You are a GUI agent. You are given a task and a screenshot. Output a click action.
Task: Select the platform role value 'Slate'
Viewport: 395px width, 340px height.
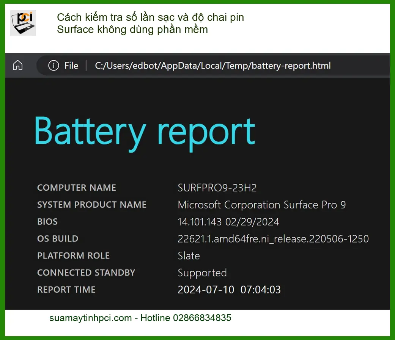[x=189, y=256]
